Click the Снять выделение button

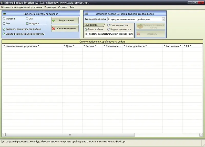tap(65, 28)
